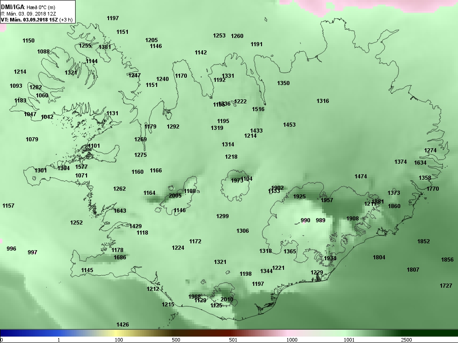Click the 2005 height value
The image size is (458, 343).
click(x=175, y=195)
